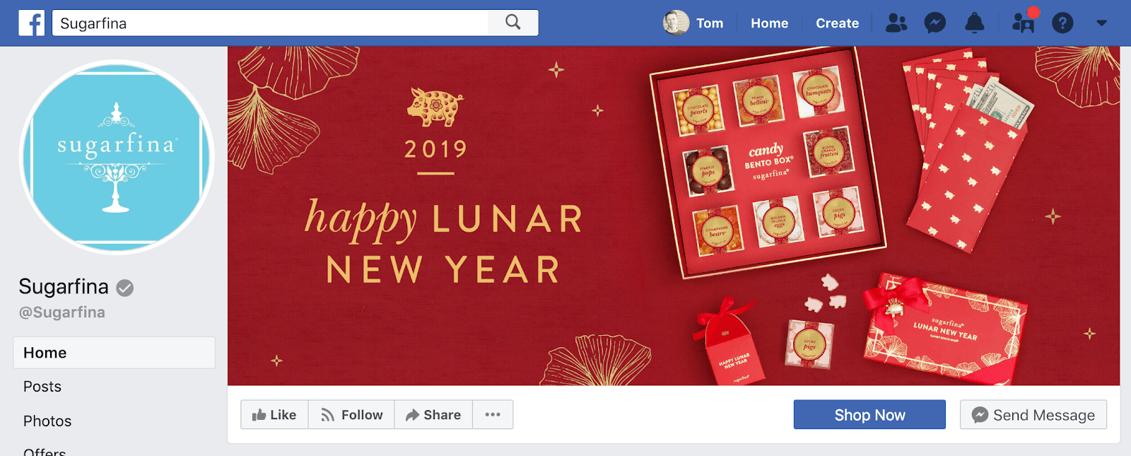Click Tom's profile picture in top bar
The image size is (1131, 456).
tap(676, 23)
